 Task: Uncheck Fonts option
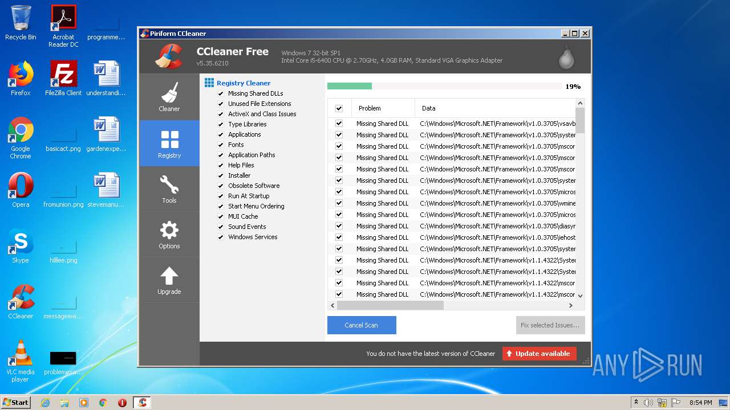[220, 145]
